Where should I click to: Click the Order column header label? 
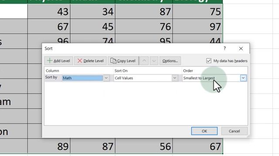point(188,71)
